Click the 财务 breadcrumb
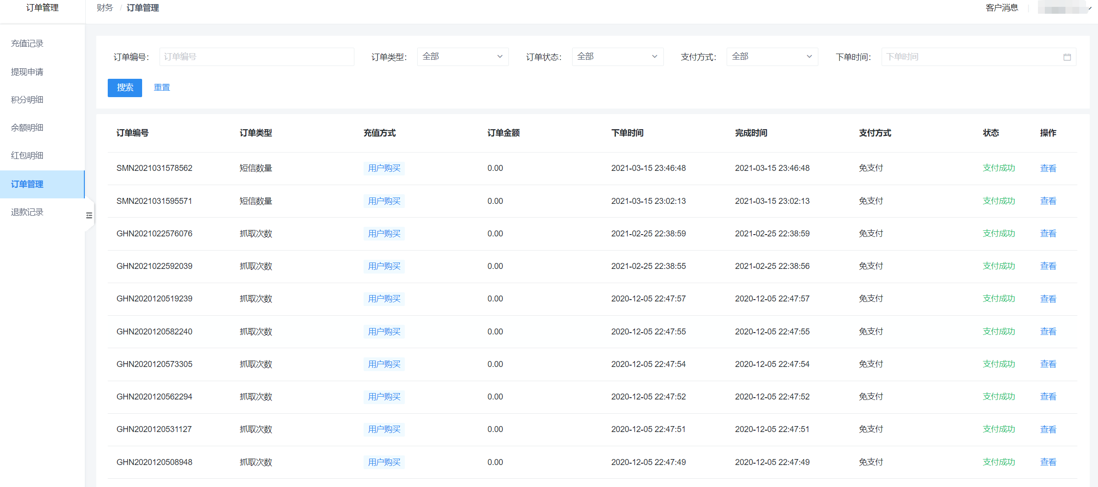The height and width of the screenshot is (487, 1098). [x=105, y=8]
